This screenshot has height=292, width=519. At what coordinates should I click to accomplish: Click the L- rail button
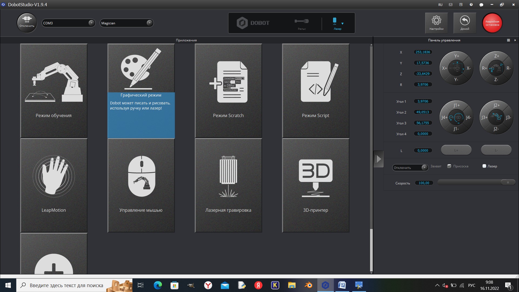point(496,150)
